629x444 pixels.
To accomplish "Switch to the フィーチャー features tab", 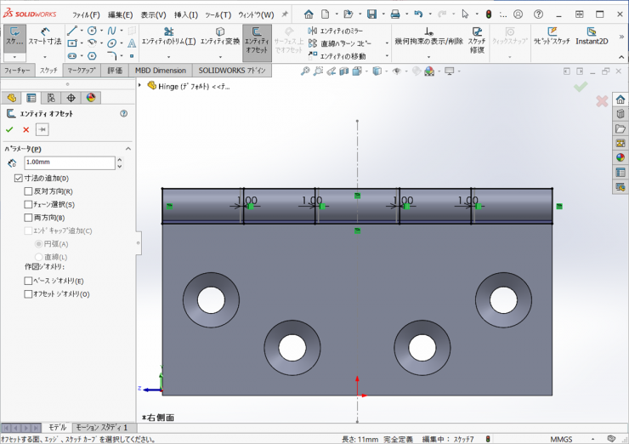I will [x=18, y=71].
